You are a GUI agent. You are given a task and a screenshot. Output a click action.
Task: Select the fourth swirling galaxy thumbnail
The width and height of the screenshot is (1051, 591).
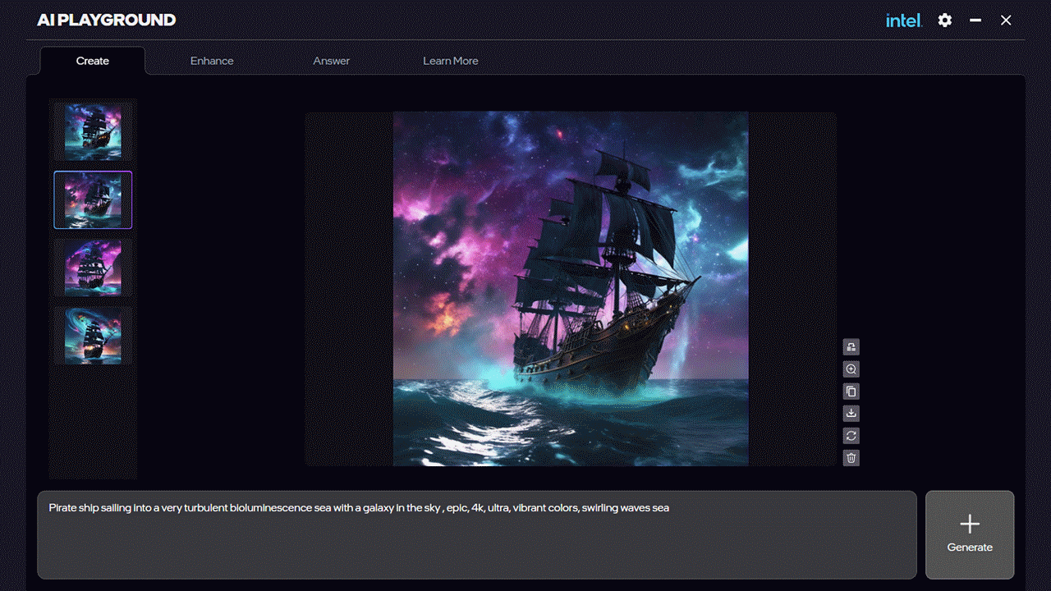click(x=93, y=336)
